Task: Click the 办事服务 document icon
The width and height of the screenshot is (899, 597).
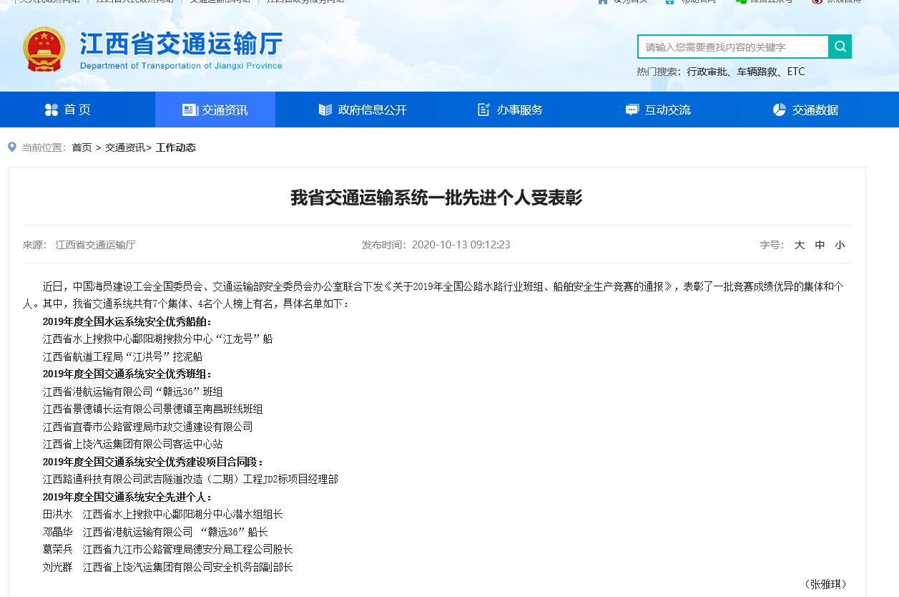Action: click(484, 110)
